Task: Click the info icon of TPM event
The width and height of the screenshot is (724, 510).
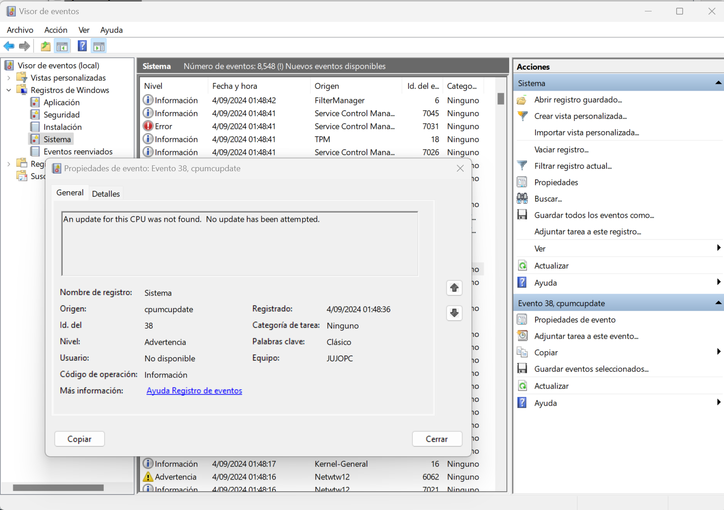Action: (x=148, y=139)
